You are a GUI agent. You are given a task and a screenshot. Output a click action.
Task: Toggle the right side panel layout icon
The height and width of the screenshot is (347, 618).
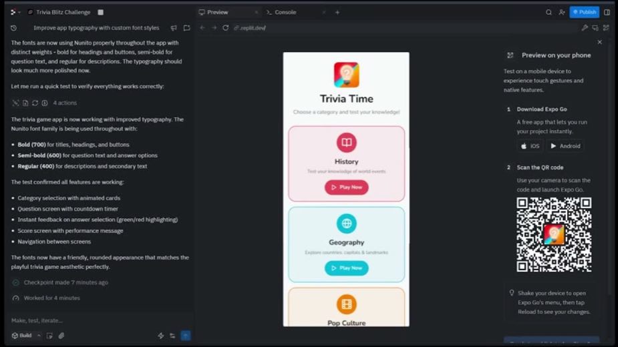(607, 12)
